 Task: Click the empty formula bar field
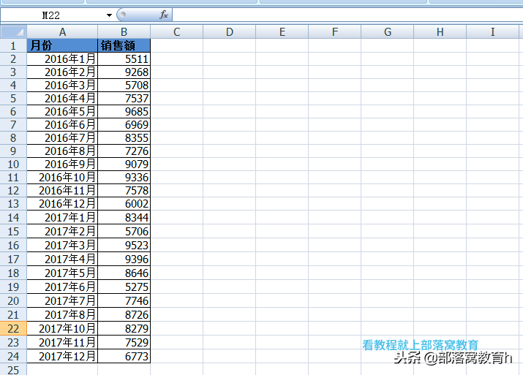(x=347, y=15)
